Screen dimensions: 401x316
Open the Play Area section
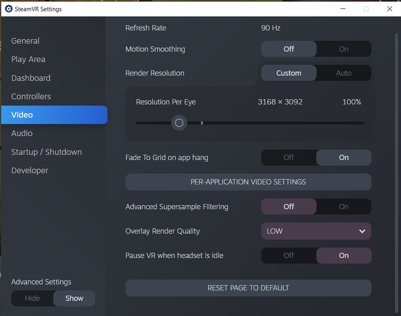[x=28, y=59]
